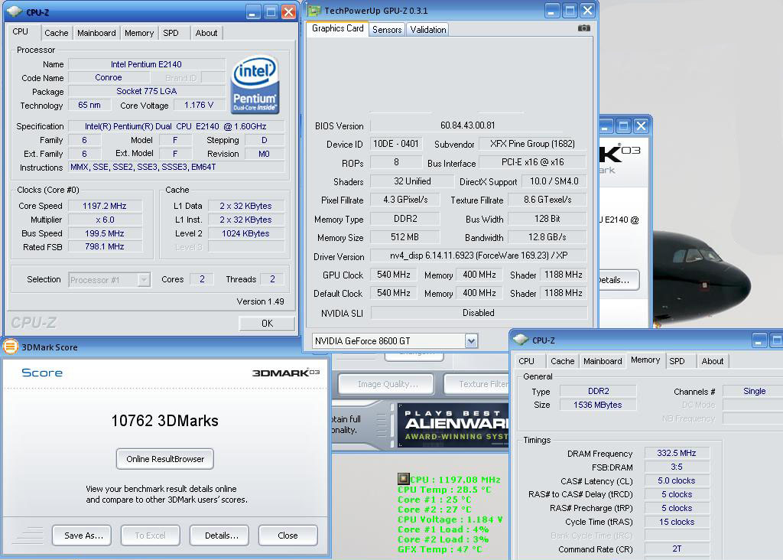
Task: Click the CPU chip icon in green overlay
Action: [x=403, y=479]
